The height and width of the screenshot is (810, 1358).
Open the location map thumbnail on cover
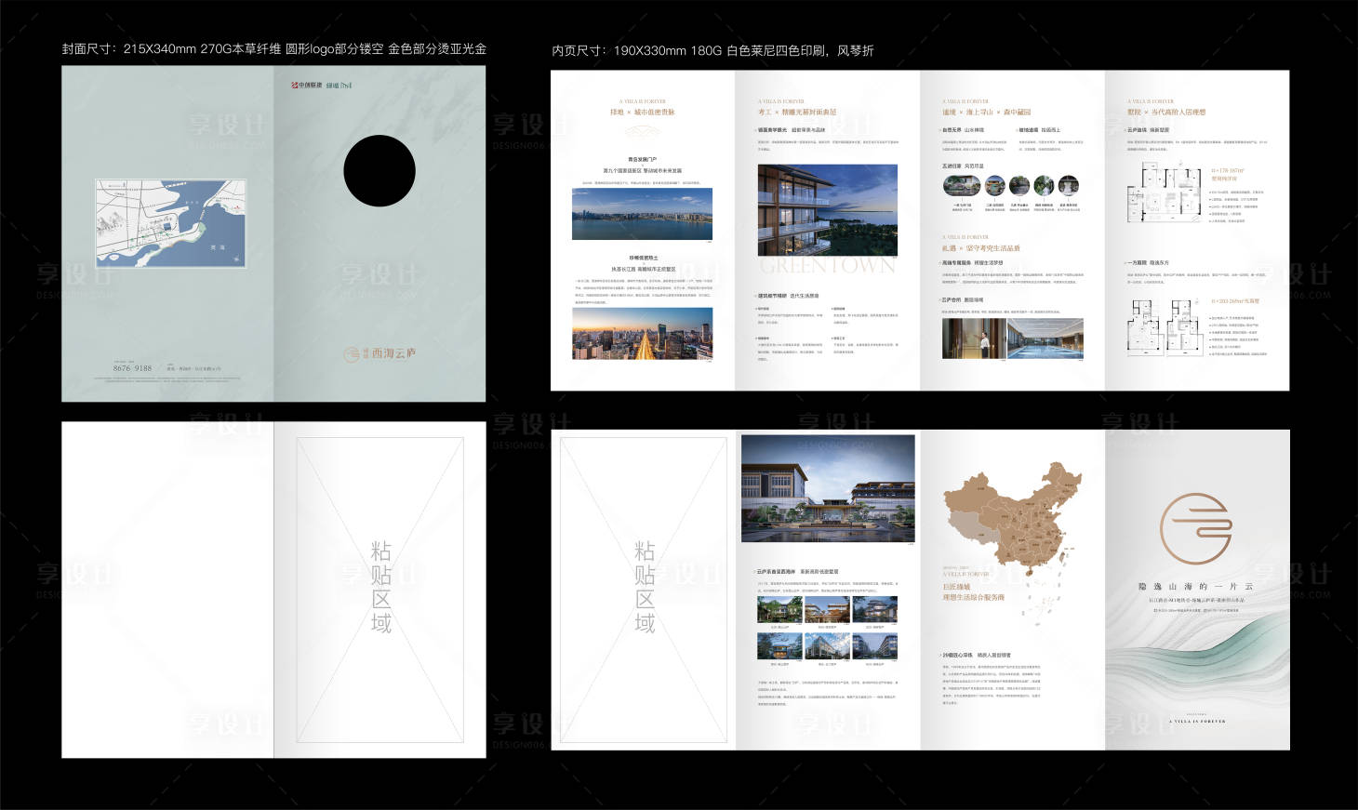click(171, 224)
